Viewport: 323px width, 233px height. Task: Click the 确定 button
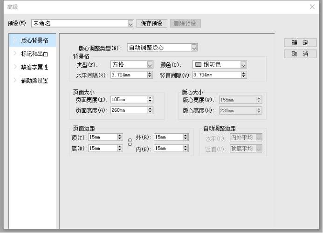click(x=300, y=43)
